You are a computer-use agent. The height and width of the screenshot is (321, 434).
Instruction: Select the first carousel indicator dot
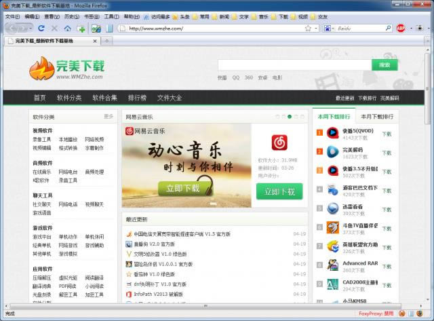[x=277, y=117]
